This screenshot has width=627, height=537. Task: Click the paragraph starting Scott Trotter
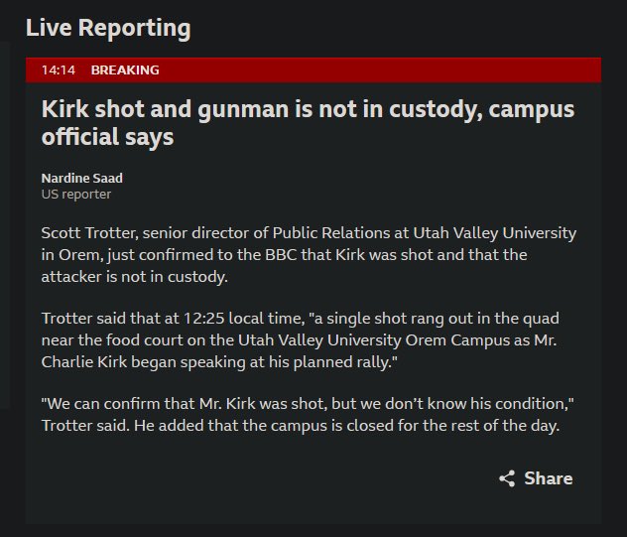pyautogui.click(x=309, y=255)
